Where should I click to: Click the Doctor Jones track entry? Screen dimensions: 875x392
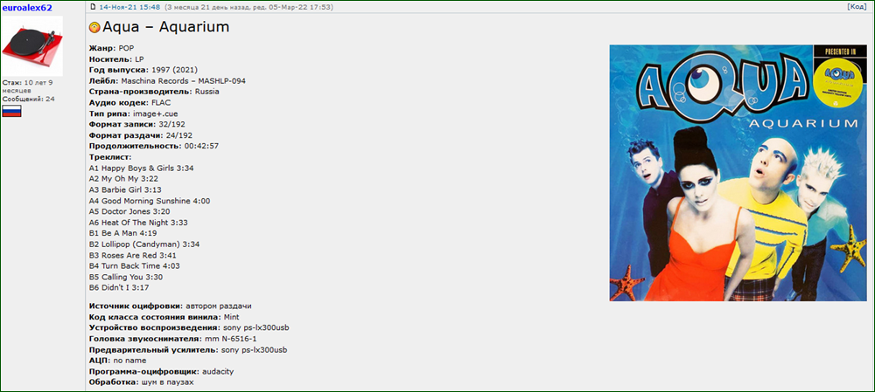pos(129,211)
